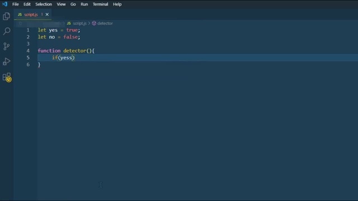This screenshot has width=358, height=201.
Task: Open the File menu
Action: [x=16, y=4]
